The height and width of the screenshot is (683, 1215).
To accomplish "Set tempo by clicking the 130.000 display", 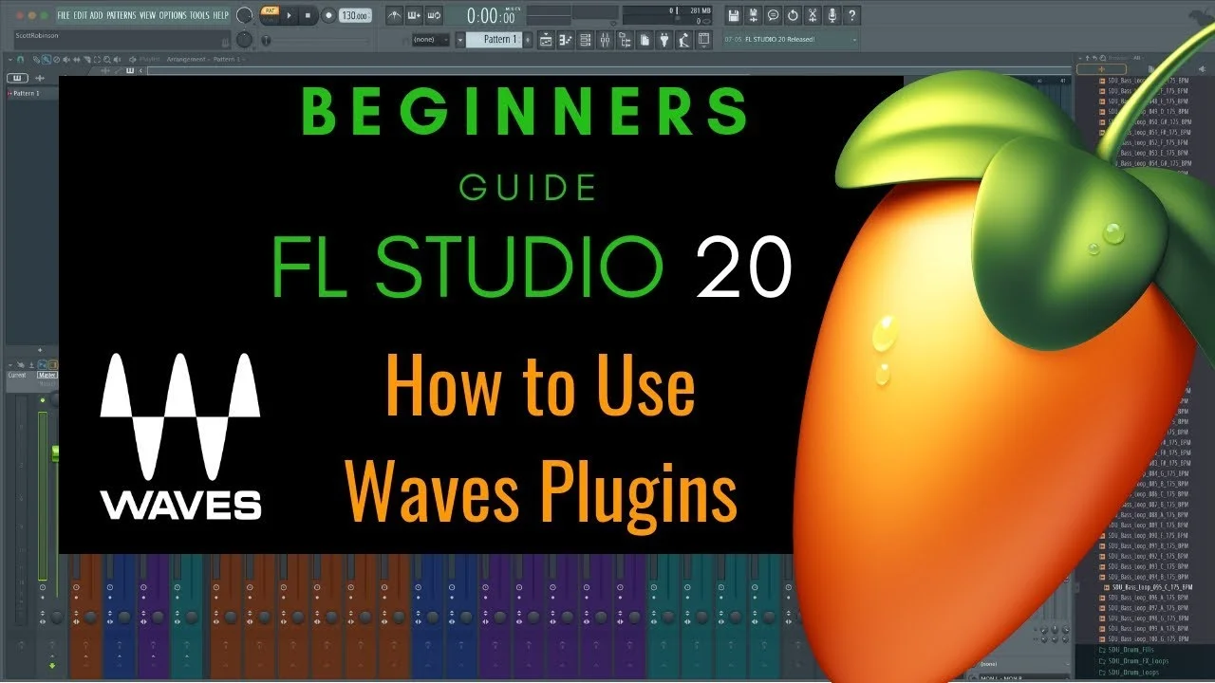I will pyautogui.click(x=355, y=15).
